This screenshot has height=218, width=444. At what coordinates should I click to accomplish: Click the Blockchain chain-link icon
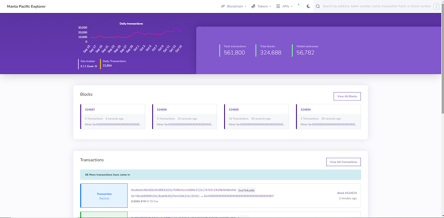pyautogui.click(x=223, y=6)
